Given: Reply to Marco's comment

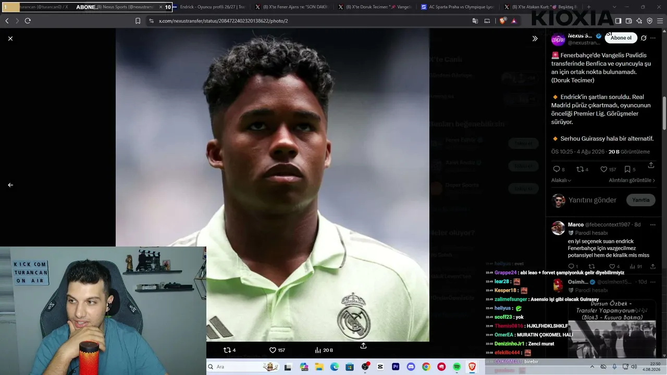Looking at the screenshot, I should pyautogui.click(x=573, y=267).
